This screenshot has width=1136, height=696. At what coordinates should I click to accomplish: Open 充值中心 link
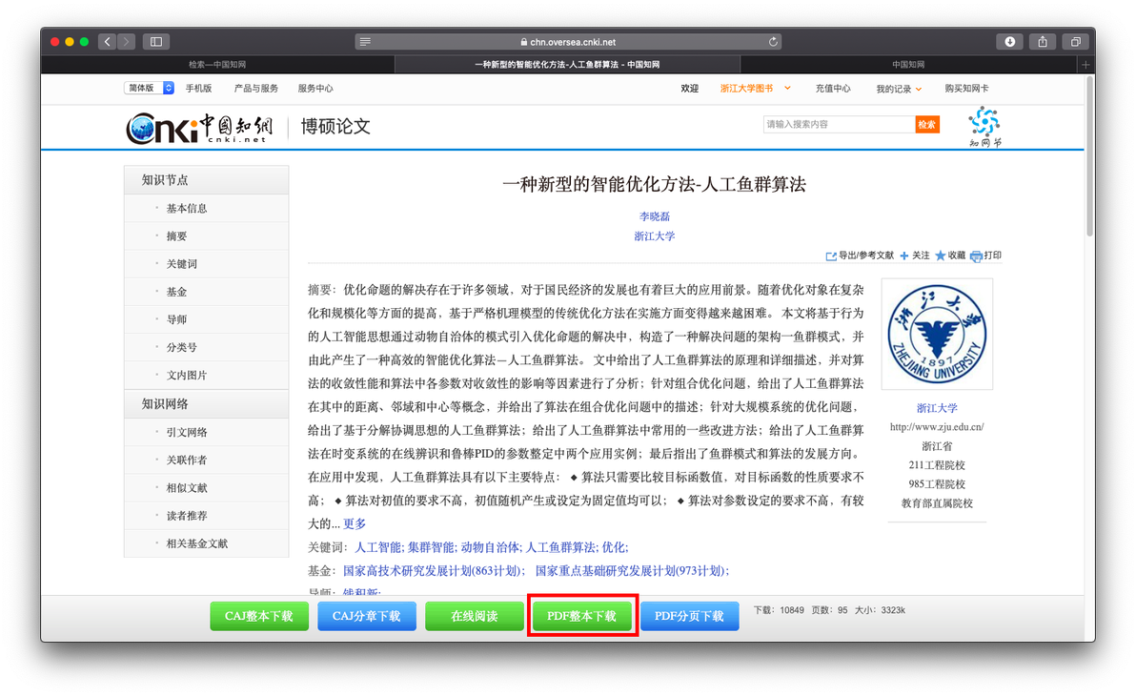pyautogui.click(x=833, y=89)
